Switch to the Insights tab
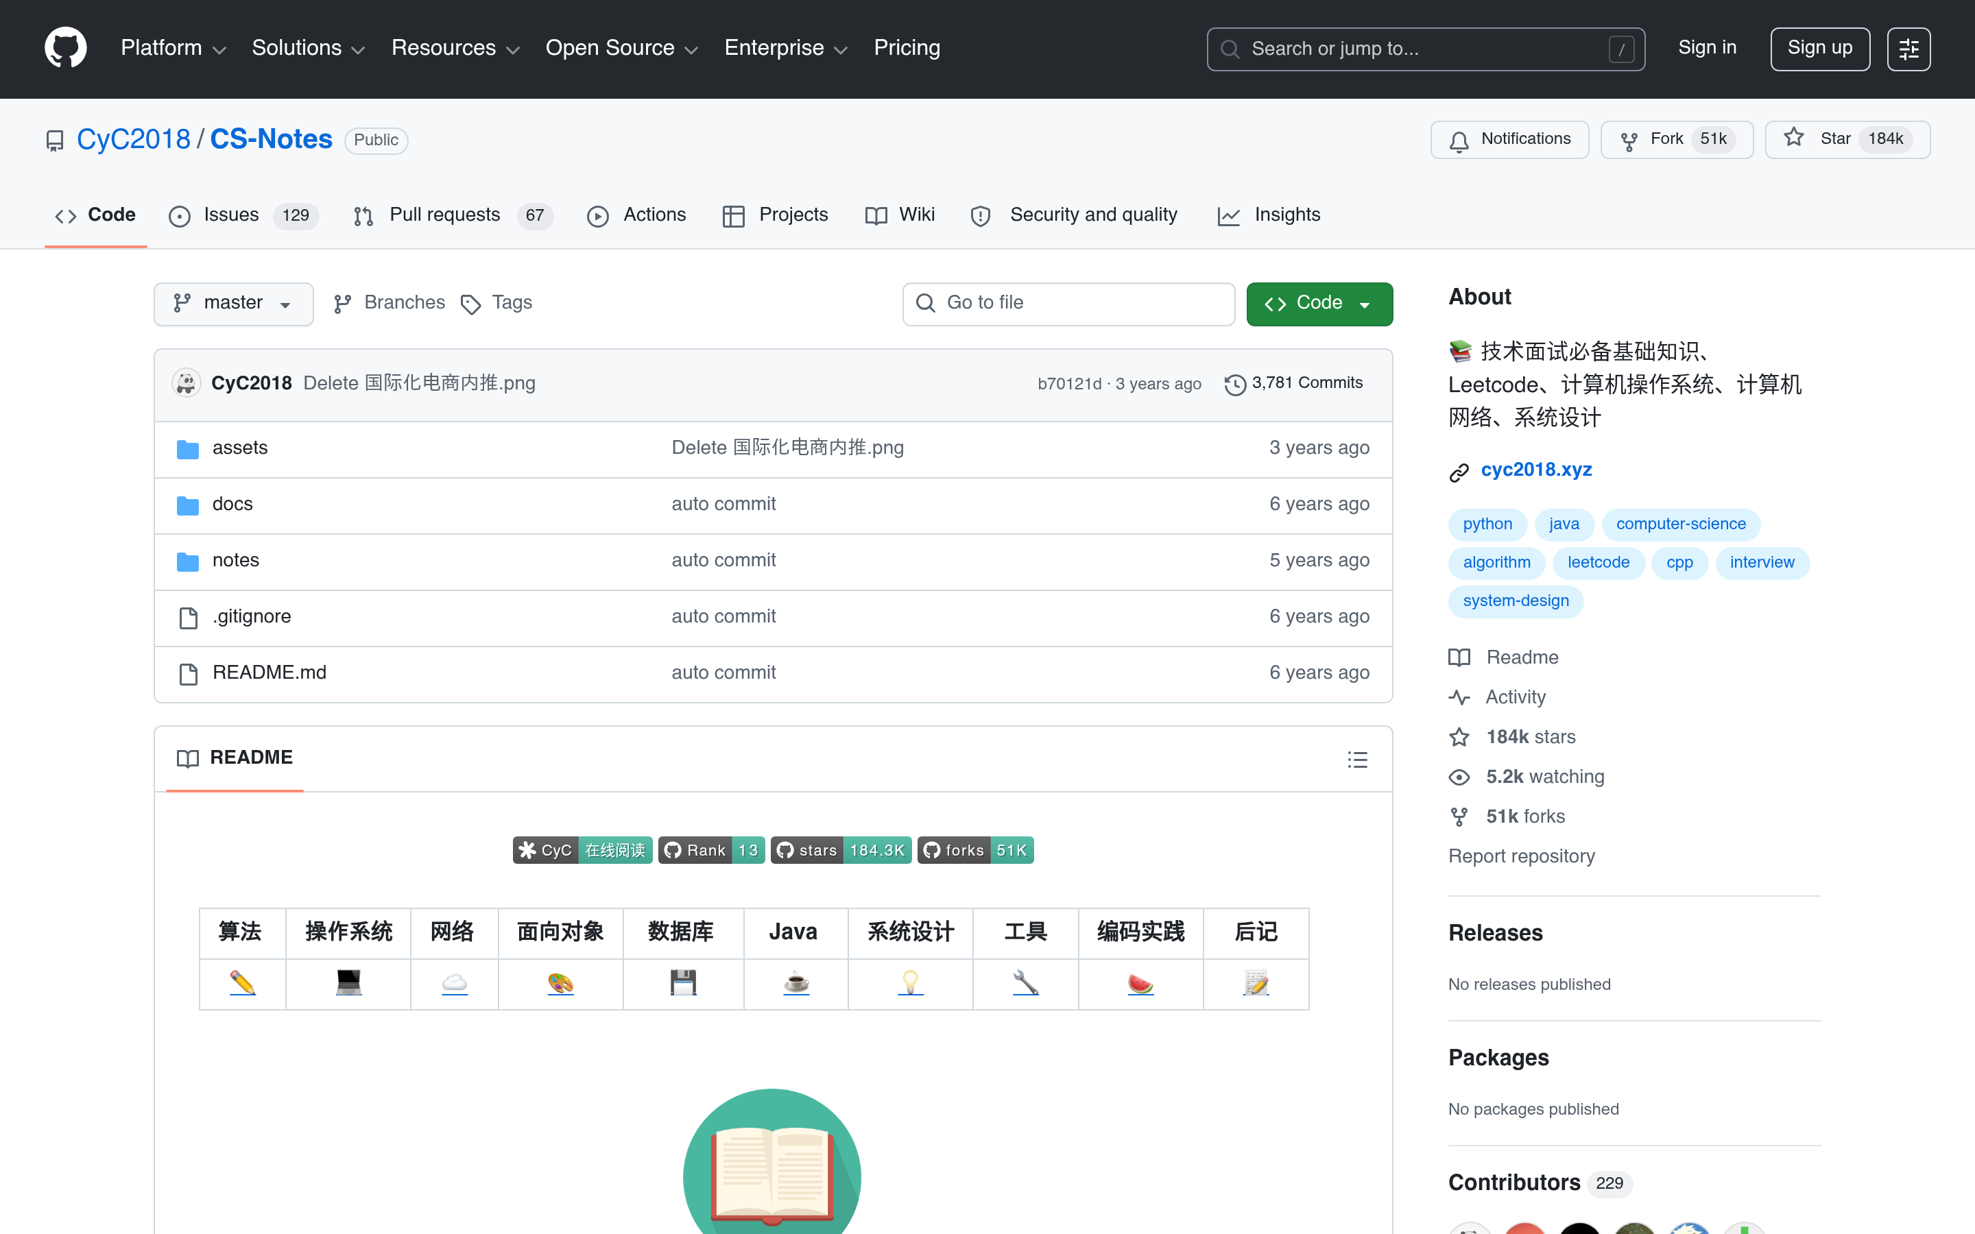The width and height of the screenshot is (1975, 1234). 1268,215
